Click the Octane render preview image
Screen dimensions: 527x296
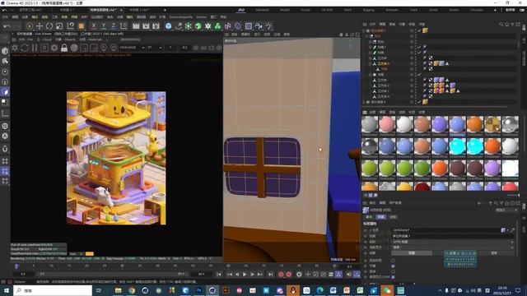116,158
